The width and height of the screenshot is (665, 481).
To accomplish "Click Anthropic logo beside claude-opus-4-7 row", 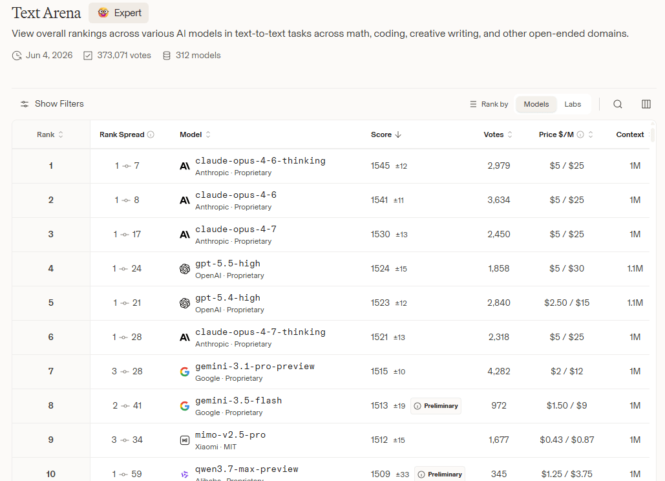I will (184, 235).
